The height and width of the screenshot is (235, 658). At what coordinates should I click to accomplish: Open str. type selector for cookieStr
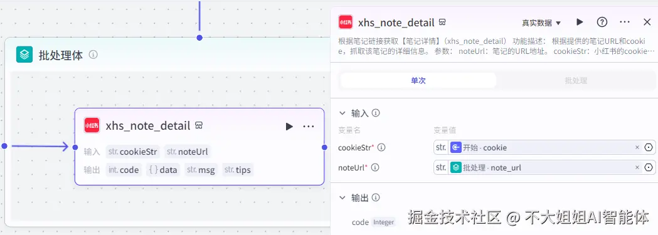pyautogui.click(x=441, y=147)
